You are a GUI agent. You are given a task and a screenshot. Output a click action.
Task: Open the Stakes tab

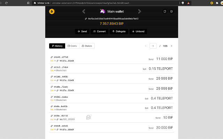(87, 46)
